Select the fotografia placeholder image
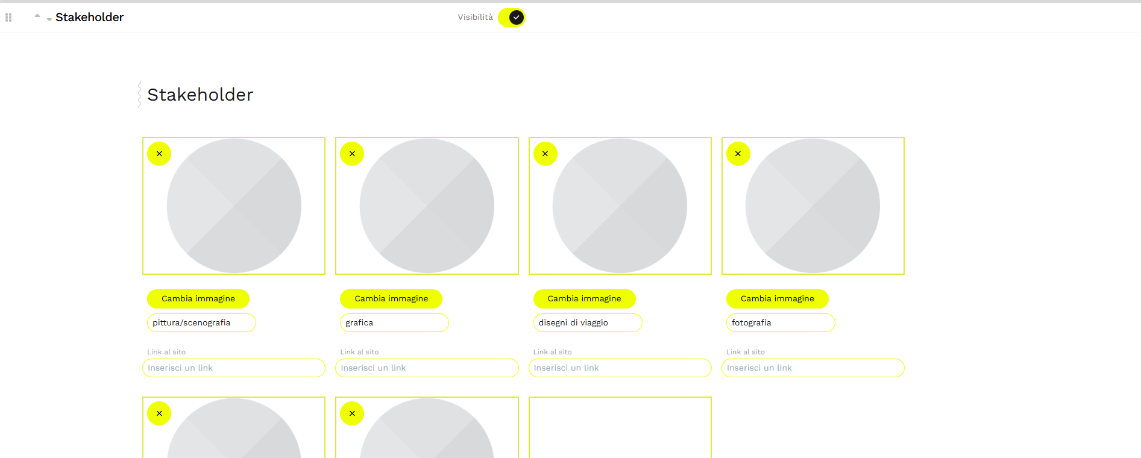The width and height of the screenshot is (1141, 458). (813, 206)
